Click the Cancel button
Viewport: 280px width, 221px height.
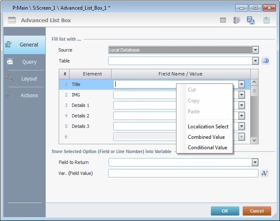[x=257, y=211]
